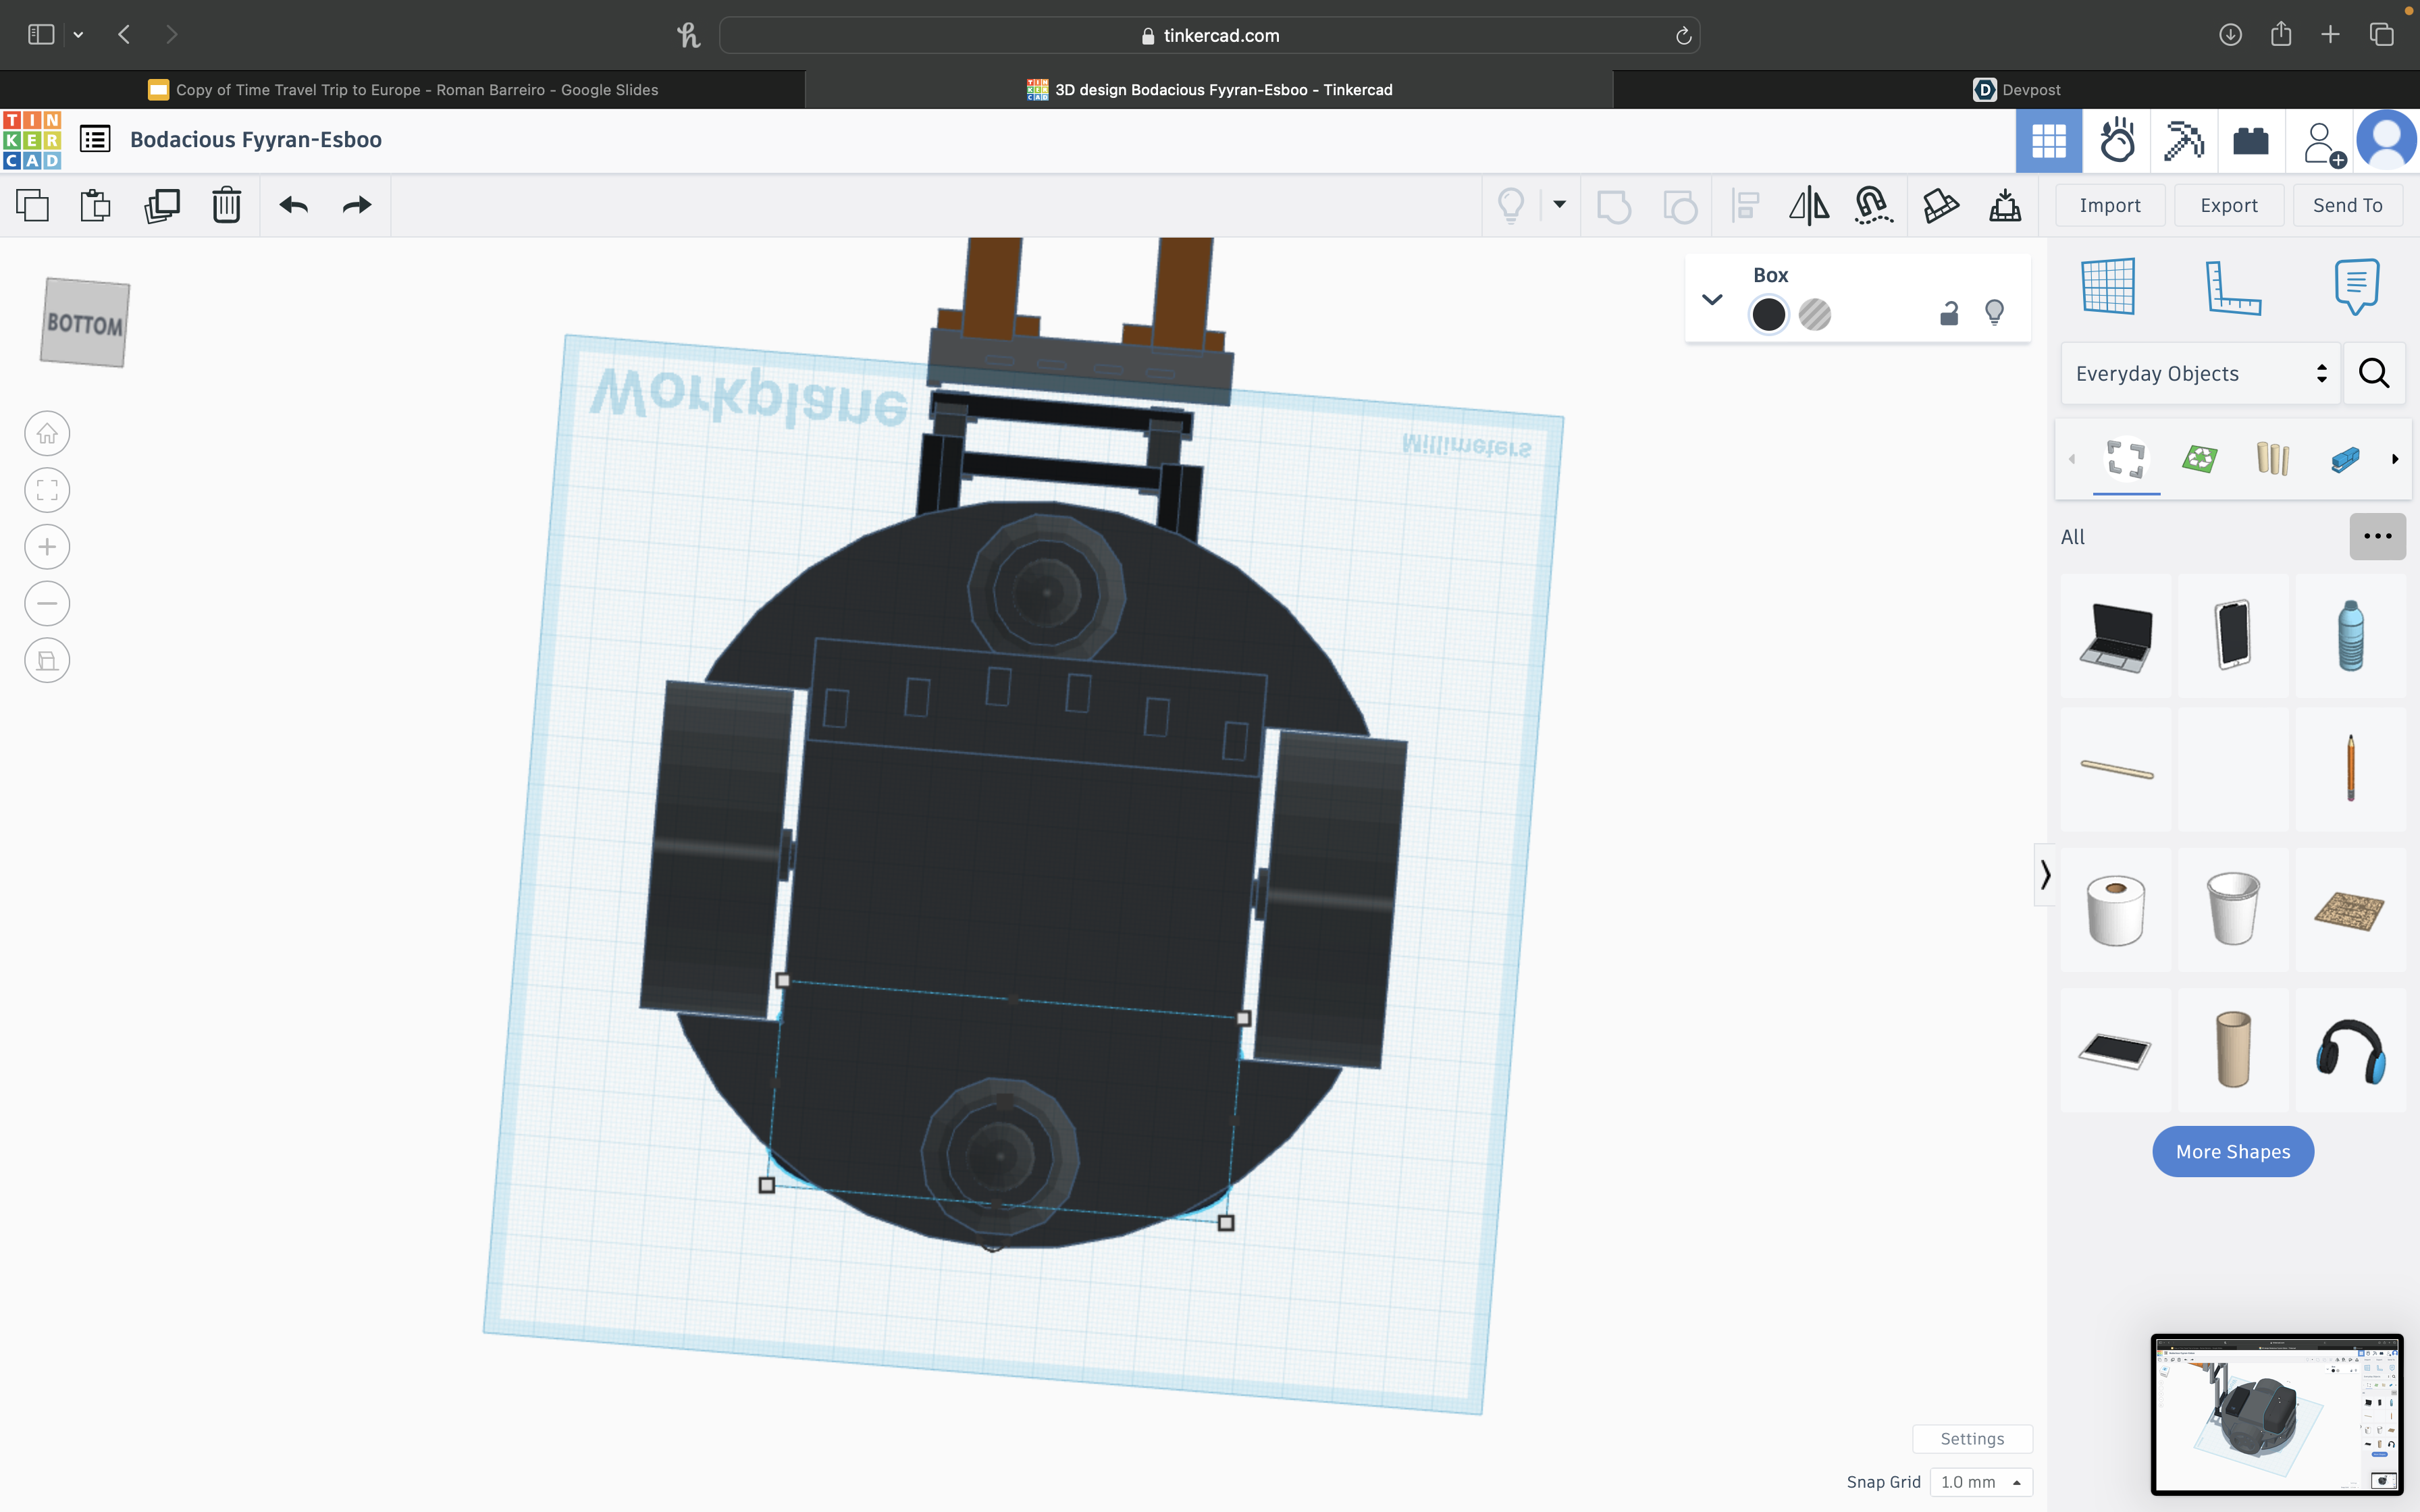This screenshot has height=1512, width=2420.
Task: Click the Mirror tool icon
Action: click(x=1808, y=205)
